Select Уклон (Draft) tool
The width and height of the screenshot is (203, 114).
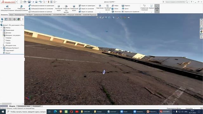(115, 9)
